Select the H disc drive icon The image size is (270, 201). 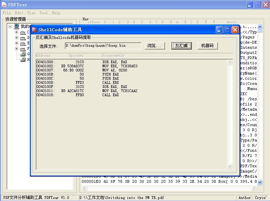[23, 59]
